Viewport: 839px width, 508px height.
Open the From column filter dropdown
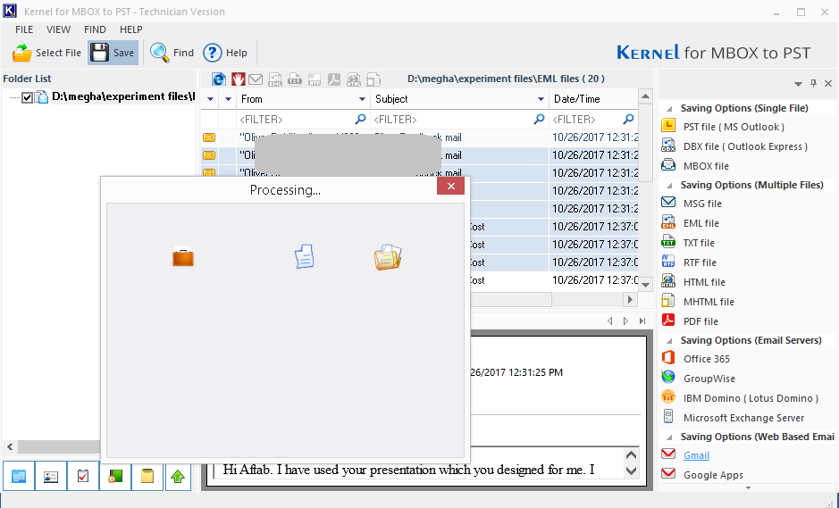[362, 99]
